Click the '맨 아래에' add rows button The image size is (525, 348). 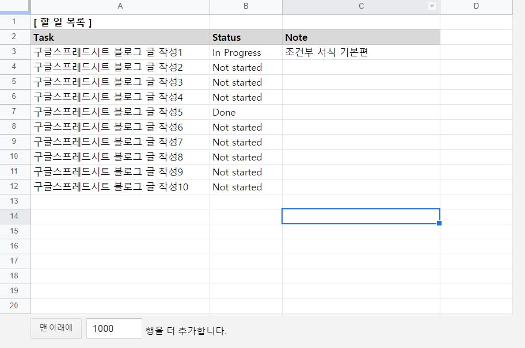[x=56, y=328]
